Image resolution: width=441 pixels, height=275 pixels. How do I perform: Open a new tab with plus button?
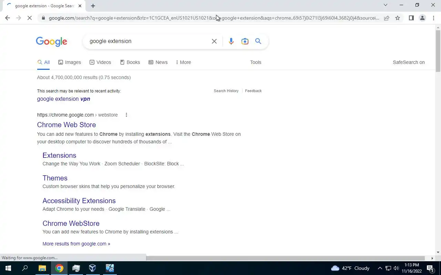[93, 6]
